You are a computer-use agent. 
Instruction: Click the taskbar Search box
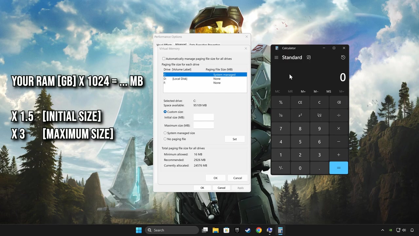click(172, 230)
